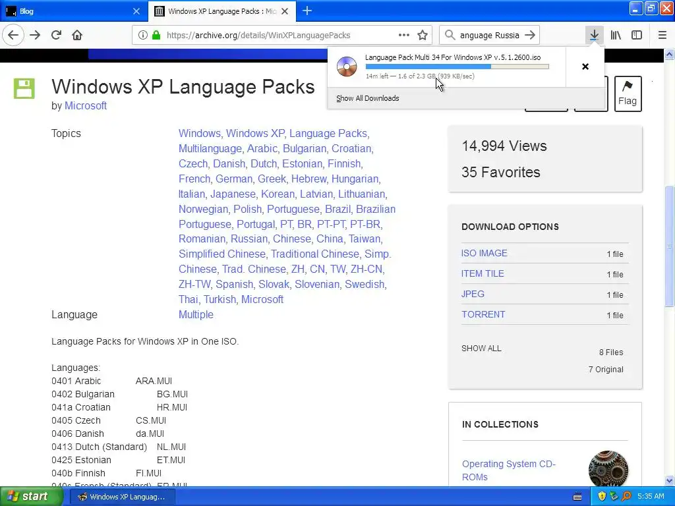Image resolution: width=675 pixels, height=506 pixels.
Task: Open the Slovenian topic link
Action: click(317, 285)
